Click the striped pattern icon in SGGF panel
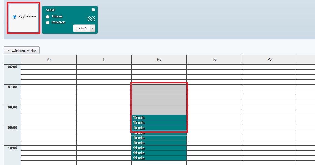Viewport: 315px width, 165px height. [x=91, y=19]
